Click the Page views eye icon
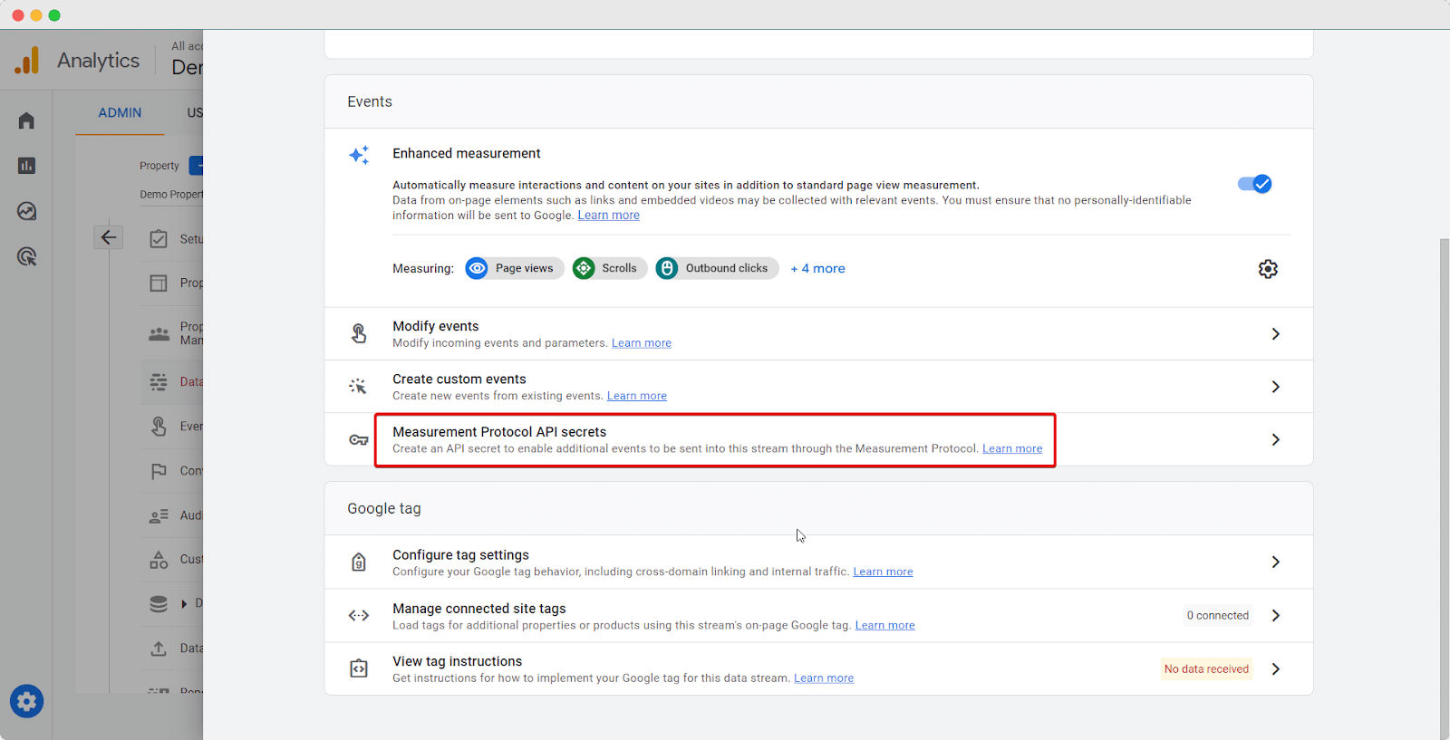1450x740 pixels. [x=477, y=268]
